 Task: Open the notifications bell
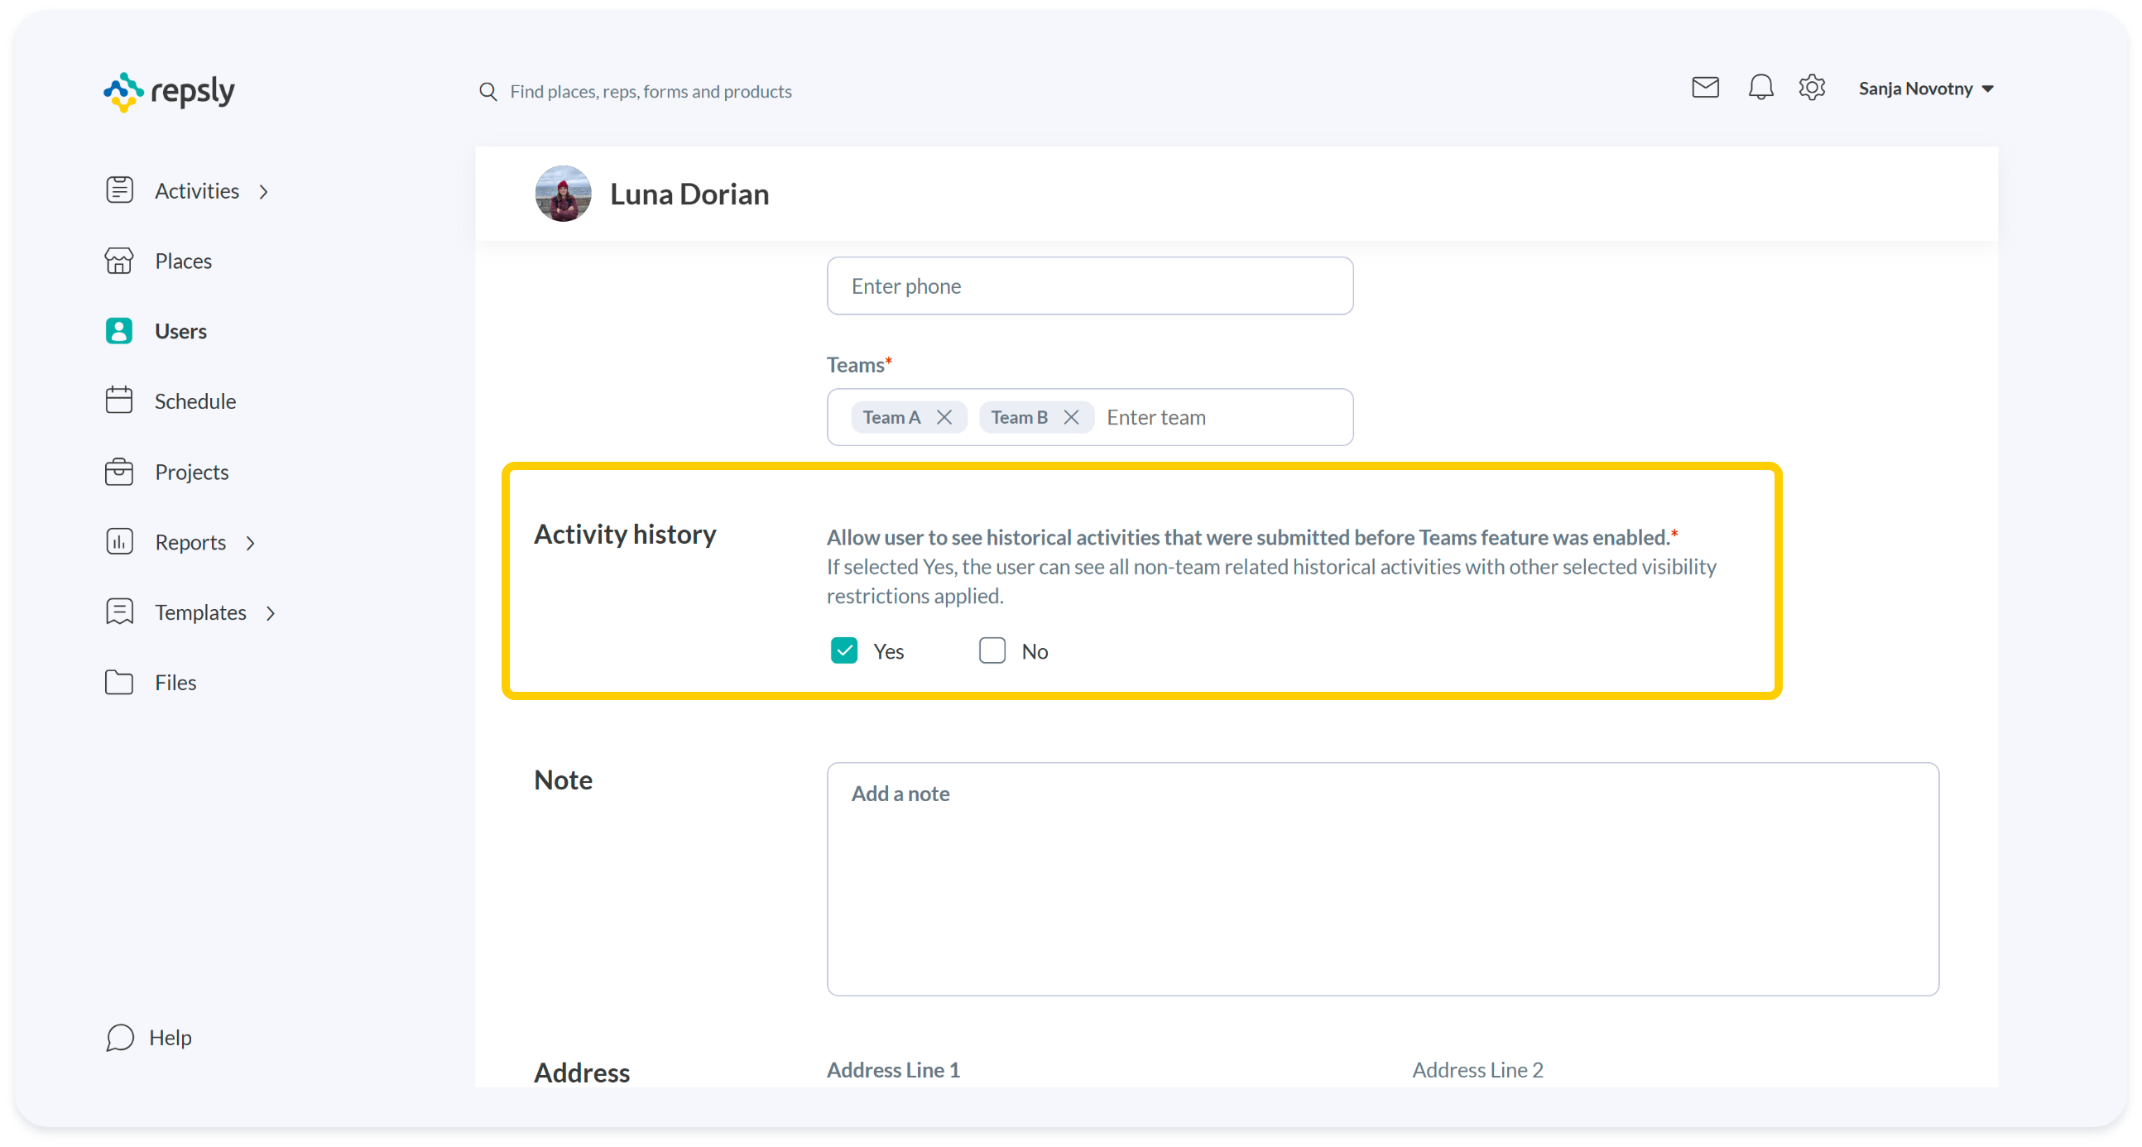click(1760, 87)
